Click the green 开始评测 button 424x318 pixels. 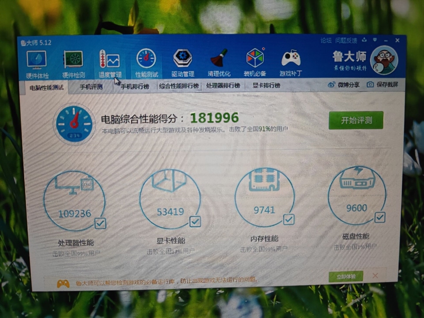click(x=356, y=120)
